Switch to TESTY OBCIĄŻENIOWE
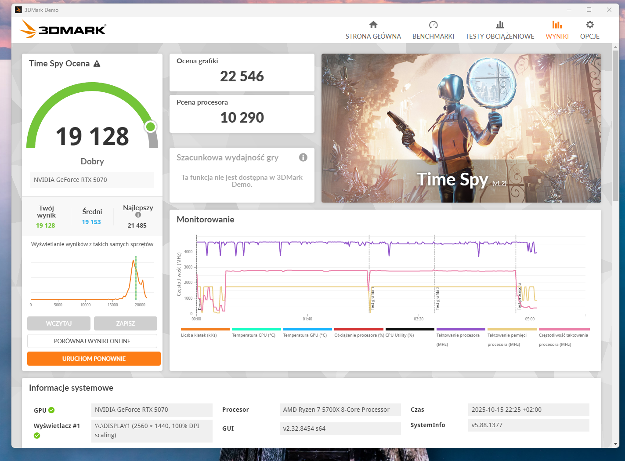Viewport: 625px width, 461px height. 500,30
